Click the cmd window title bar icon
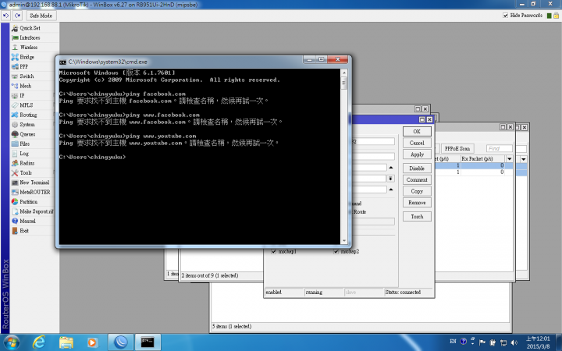The width and height of the screenshot is (562, 351). pyautogui.click(x=62, y=62)
